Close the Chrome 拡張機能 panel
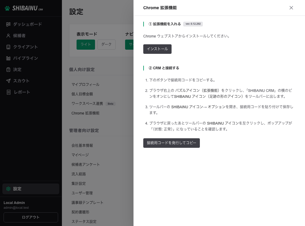The image size is (305, 226). click(x=291, y=8)
